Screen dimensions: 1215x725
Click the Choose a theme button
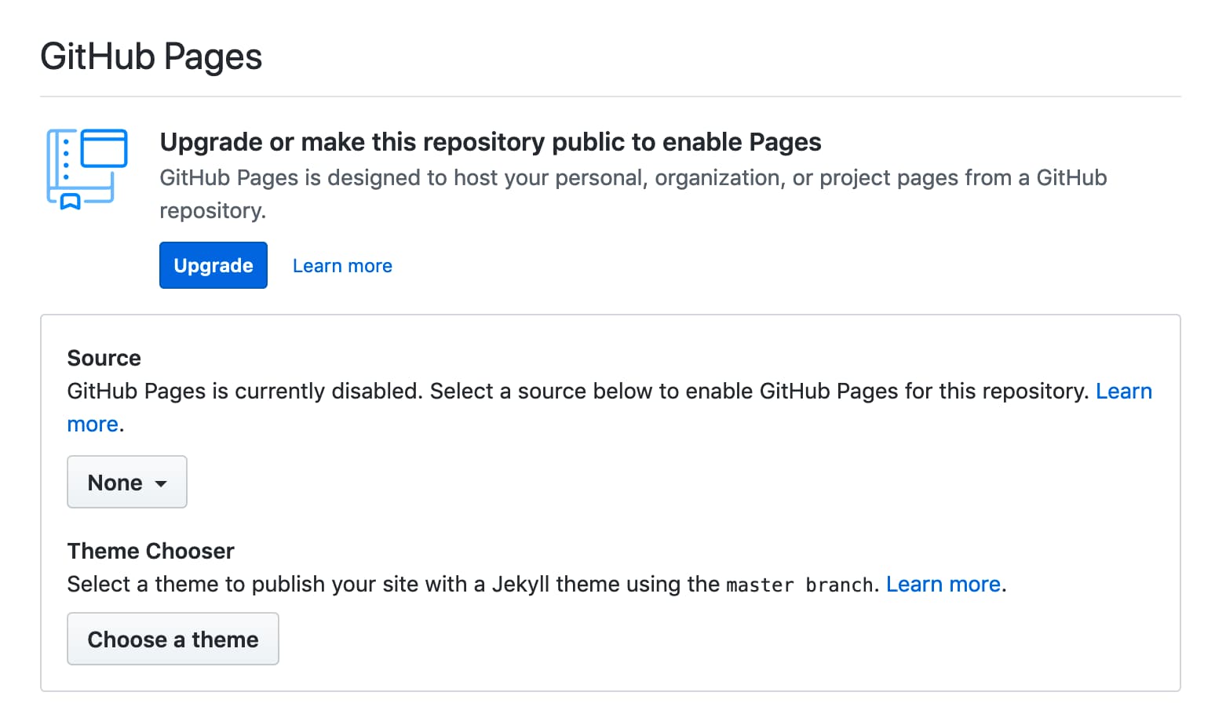(173, 639)
